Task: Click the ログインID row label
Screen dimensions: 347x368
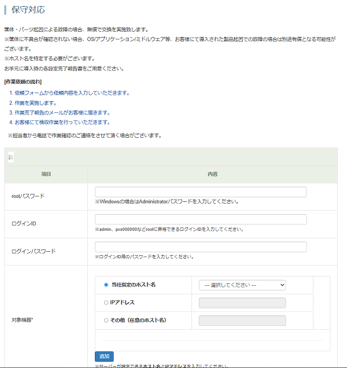Action: [24, 224]
